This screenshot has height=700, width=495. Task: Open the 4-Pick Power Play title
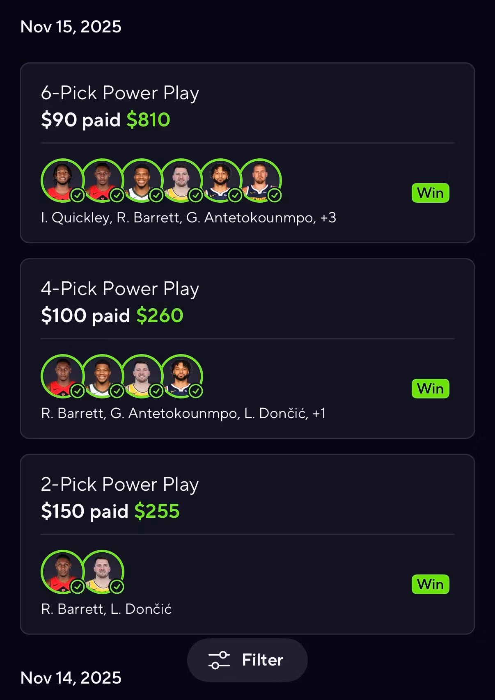(x=120, y=289)
